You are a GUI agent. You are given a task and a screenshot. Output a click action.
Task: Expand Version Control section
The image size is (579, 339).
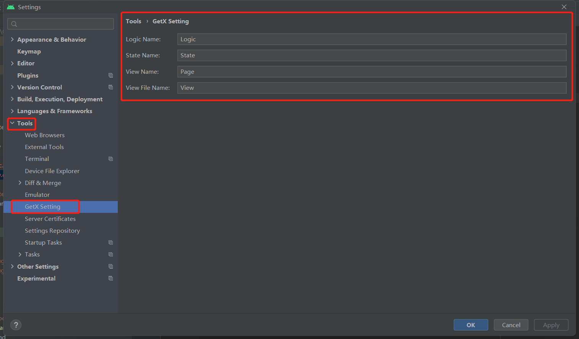[x=12, y=87]
